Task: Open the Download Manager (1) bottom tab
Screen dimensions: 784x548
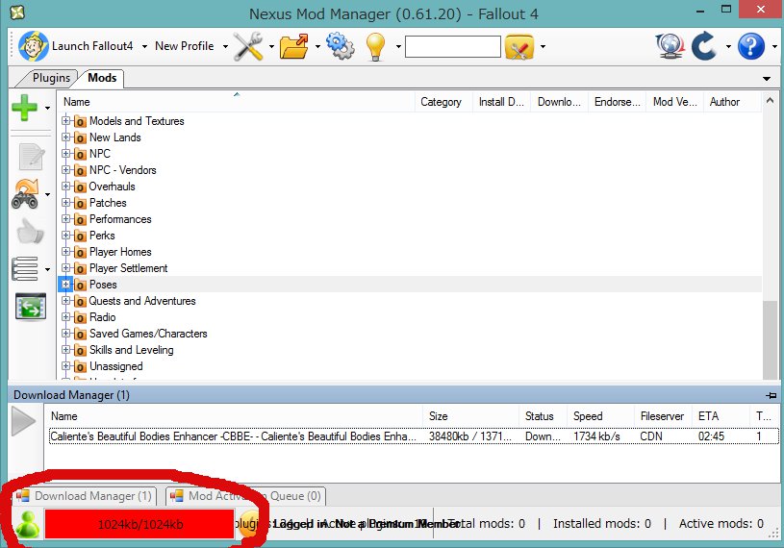Action: (85, 496)
